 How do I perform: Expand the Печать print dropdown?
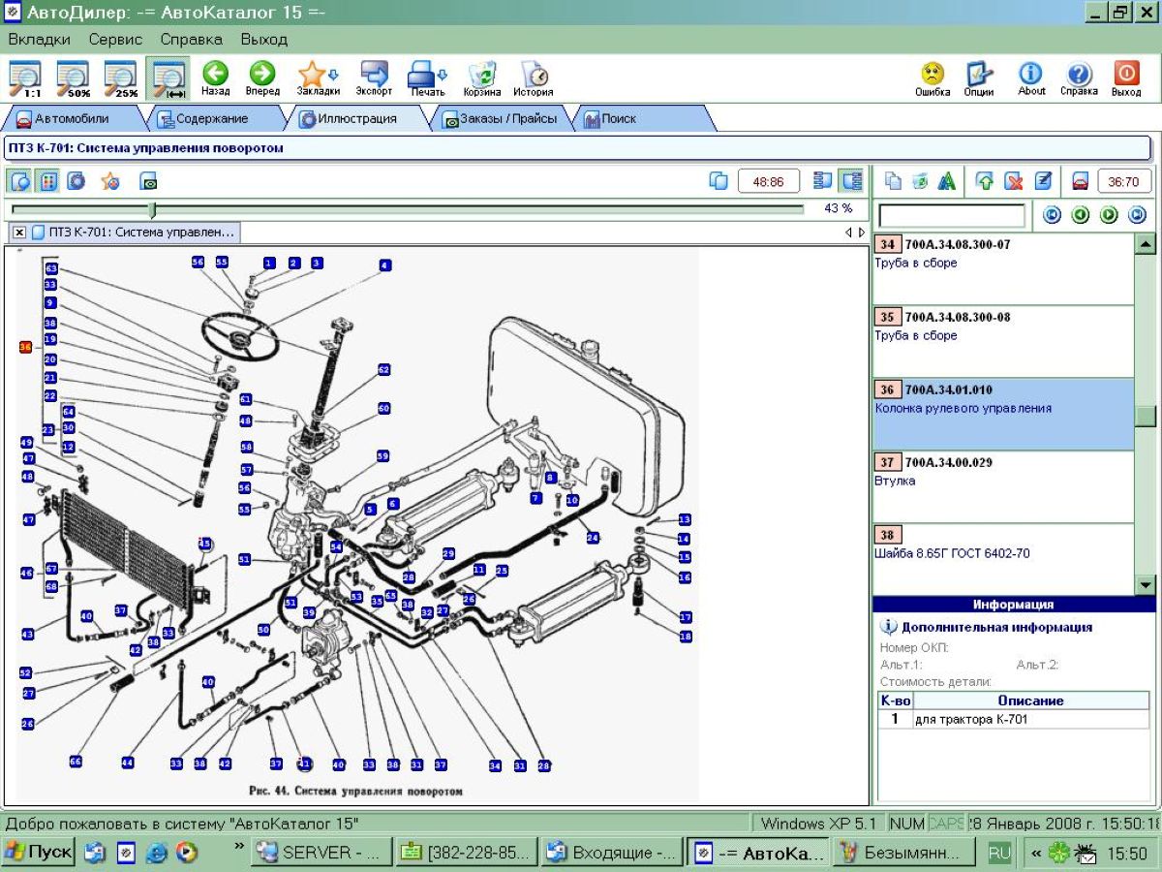(x=443, y=75)
